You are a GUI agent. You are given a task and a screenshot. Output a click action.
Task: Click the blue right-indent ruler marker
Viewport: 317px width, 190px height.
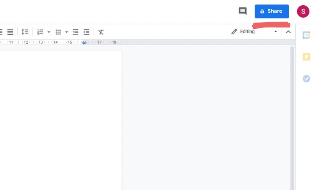(x=84, y=43)
